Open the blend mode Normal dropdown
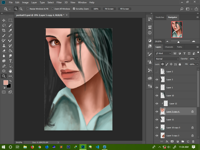 (x=167, y=59)
